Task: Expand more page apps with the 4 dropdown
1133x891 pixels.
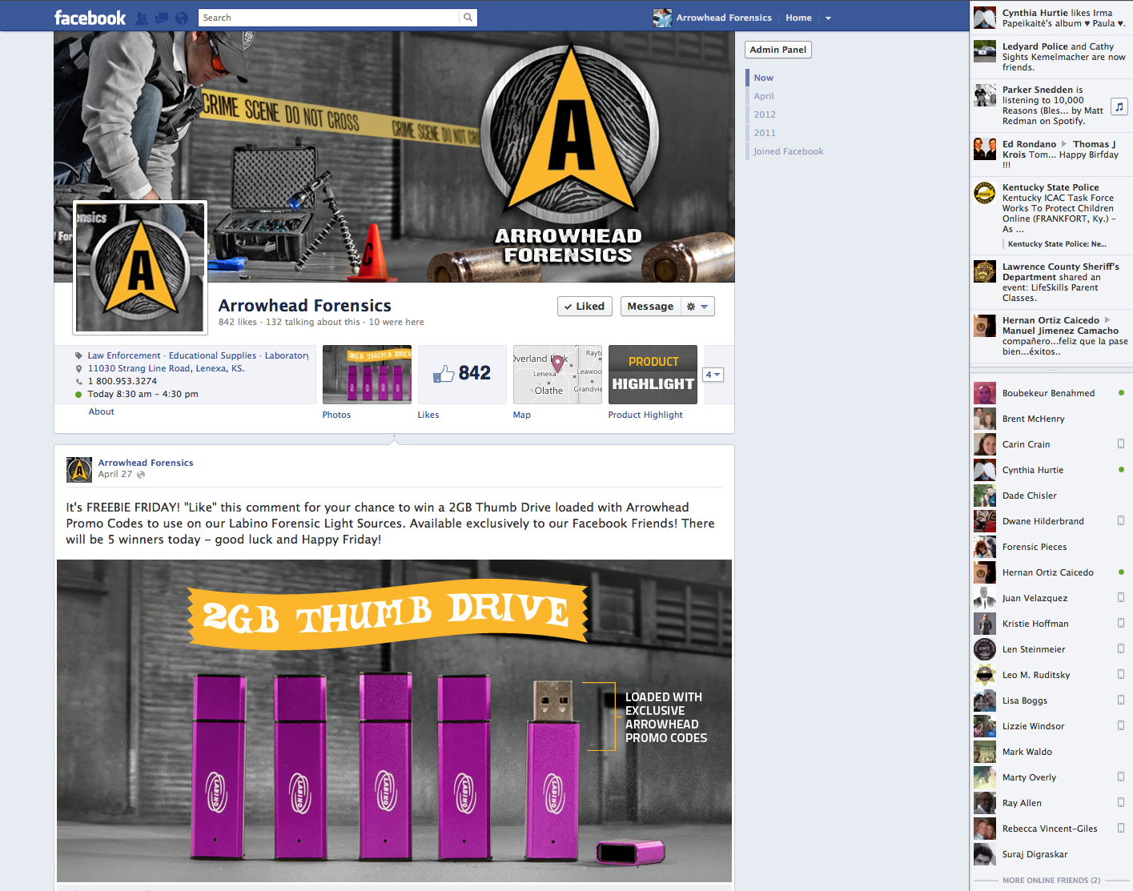Action: (713, 375)
